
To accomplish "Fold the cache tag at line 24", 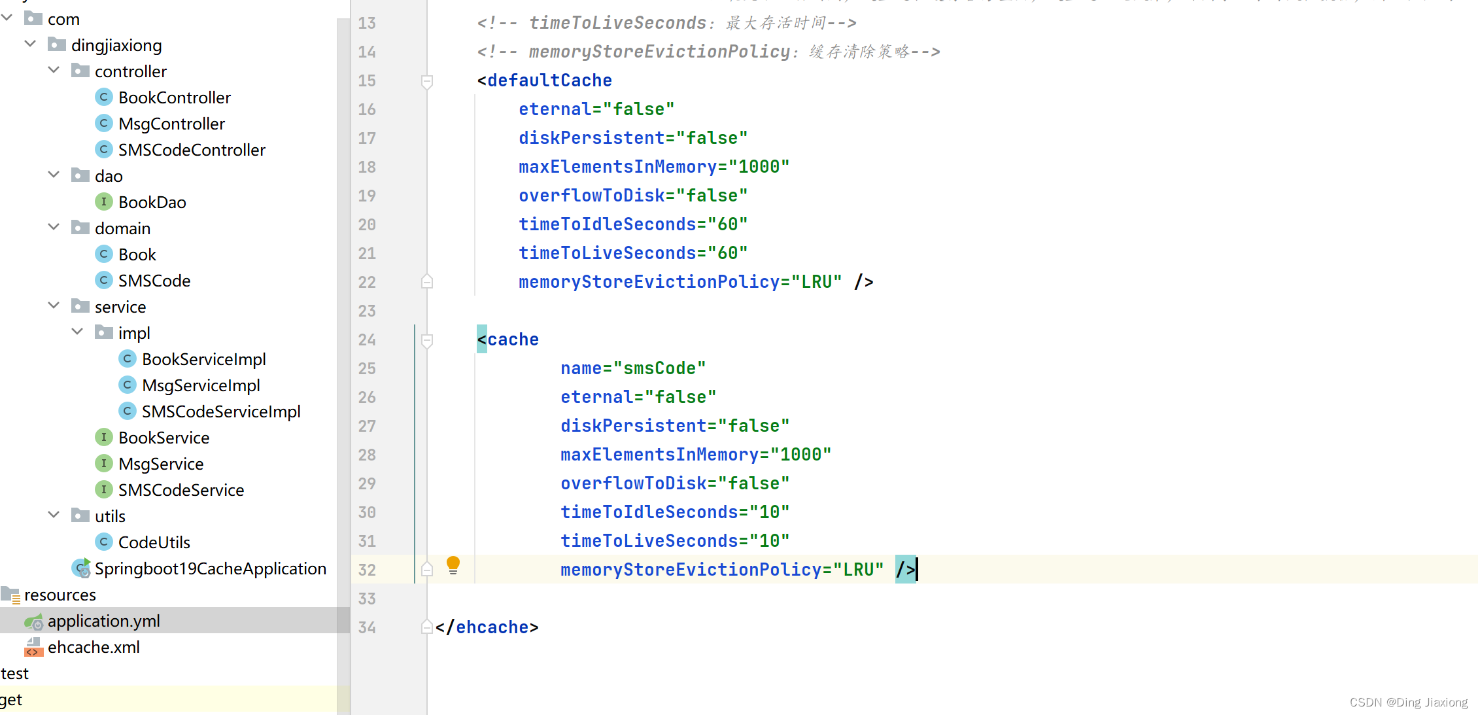I will pos(427,341).
